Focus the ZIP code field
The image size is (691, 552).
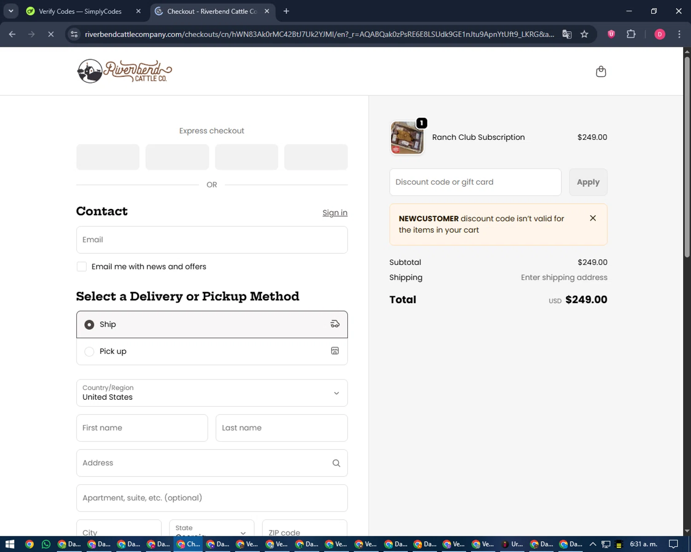[x=305, y=529]
